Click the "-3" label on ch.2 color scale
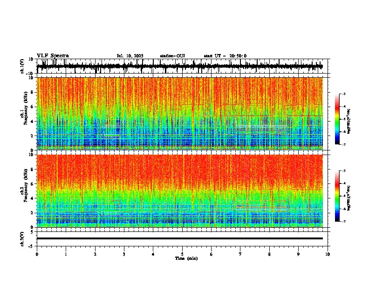 [344, 171]
